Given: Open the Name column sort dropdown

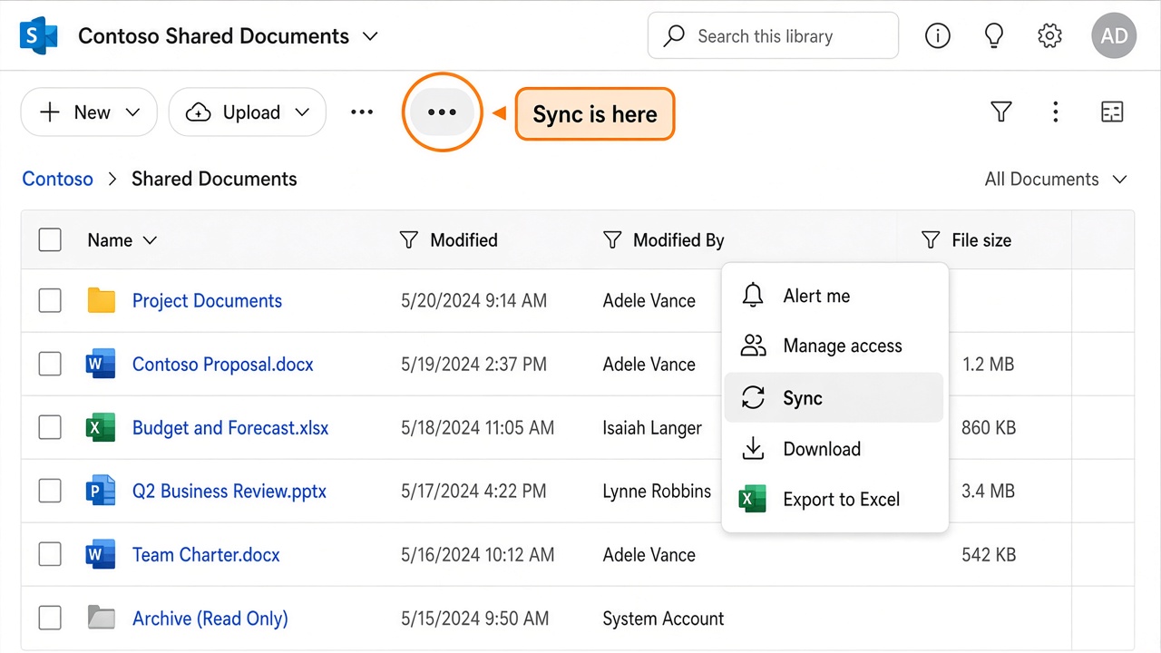Looking at the screenshot, I should click(x=150, y=240).
